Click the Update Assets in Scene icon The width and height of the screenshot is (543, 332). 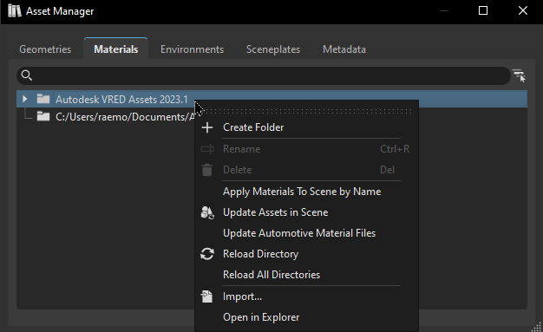(x=207, y=212)
